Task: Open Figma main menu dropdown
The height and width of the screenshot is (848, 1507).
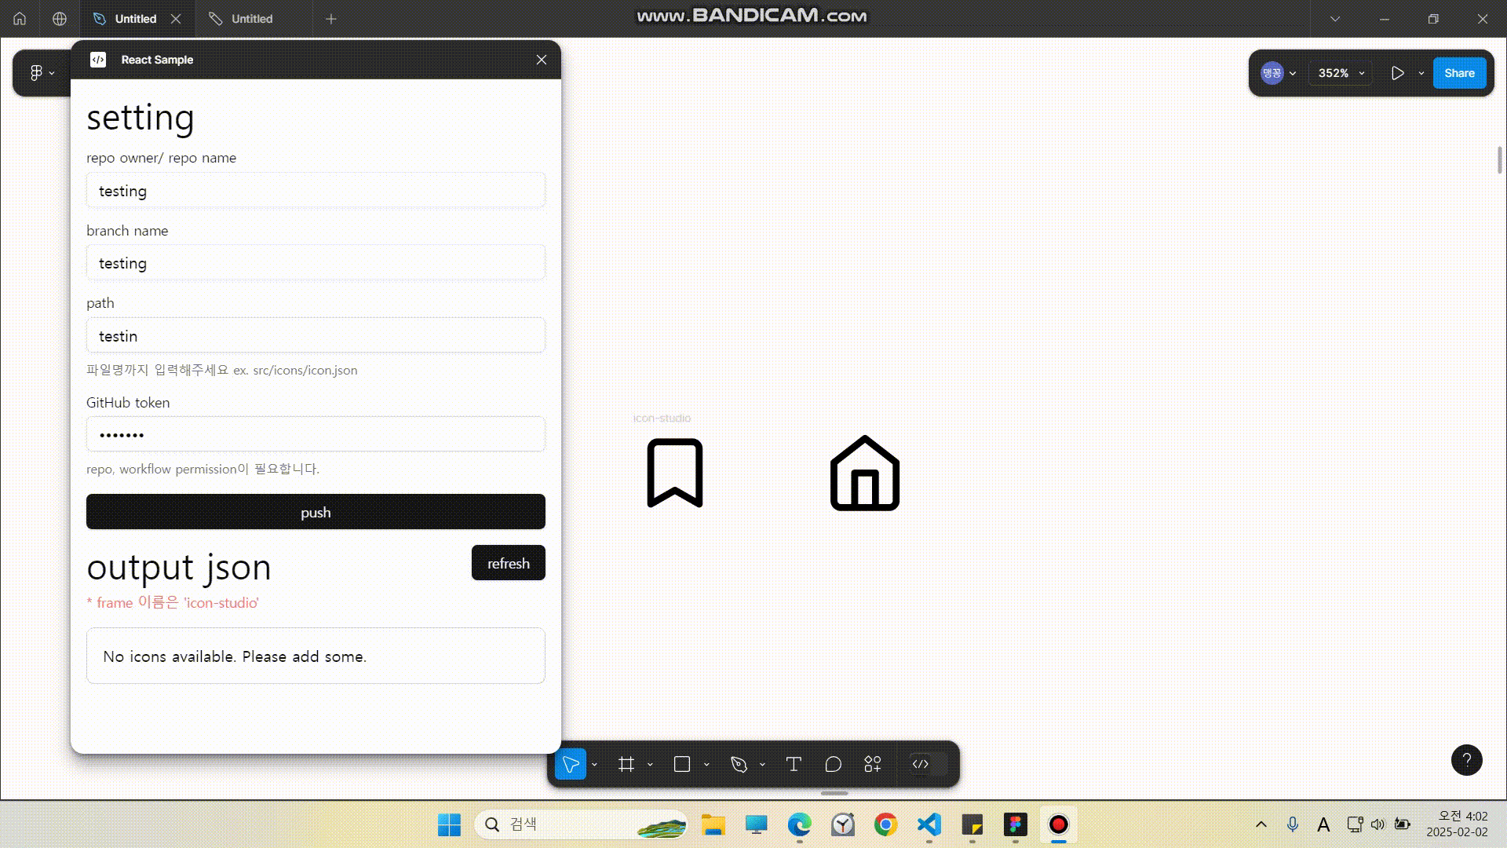Action: 41,73
